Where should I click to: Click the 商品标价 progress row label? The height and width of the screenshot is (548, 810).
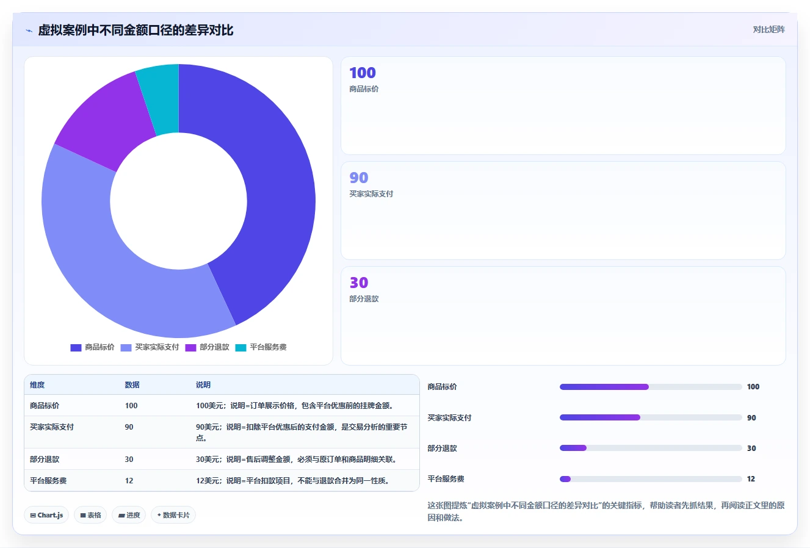[x=442, y=387]
